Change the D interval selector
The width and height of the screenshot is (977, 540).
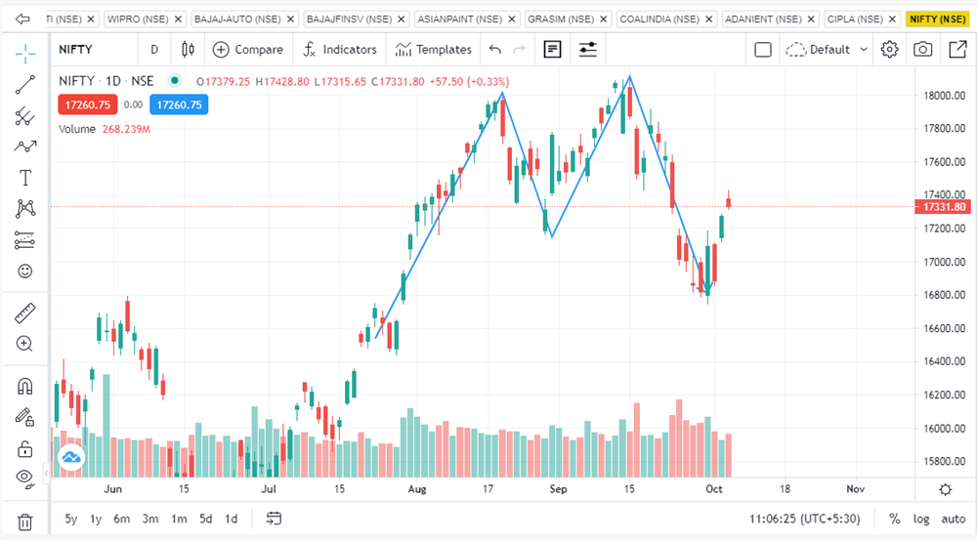click(x=154, y=49)
